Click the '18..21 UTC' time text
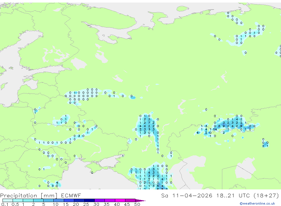The width and height of the screenshot is (281, 206). click(x=233, y=195)
